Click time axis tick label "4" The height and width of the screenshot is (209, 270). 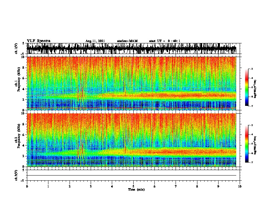coord(112,186)
